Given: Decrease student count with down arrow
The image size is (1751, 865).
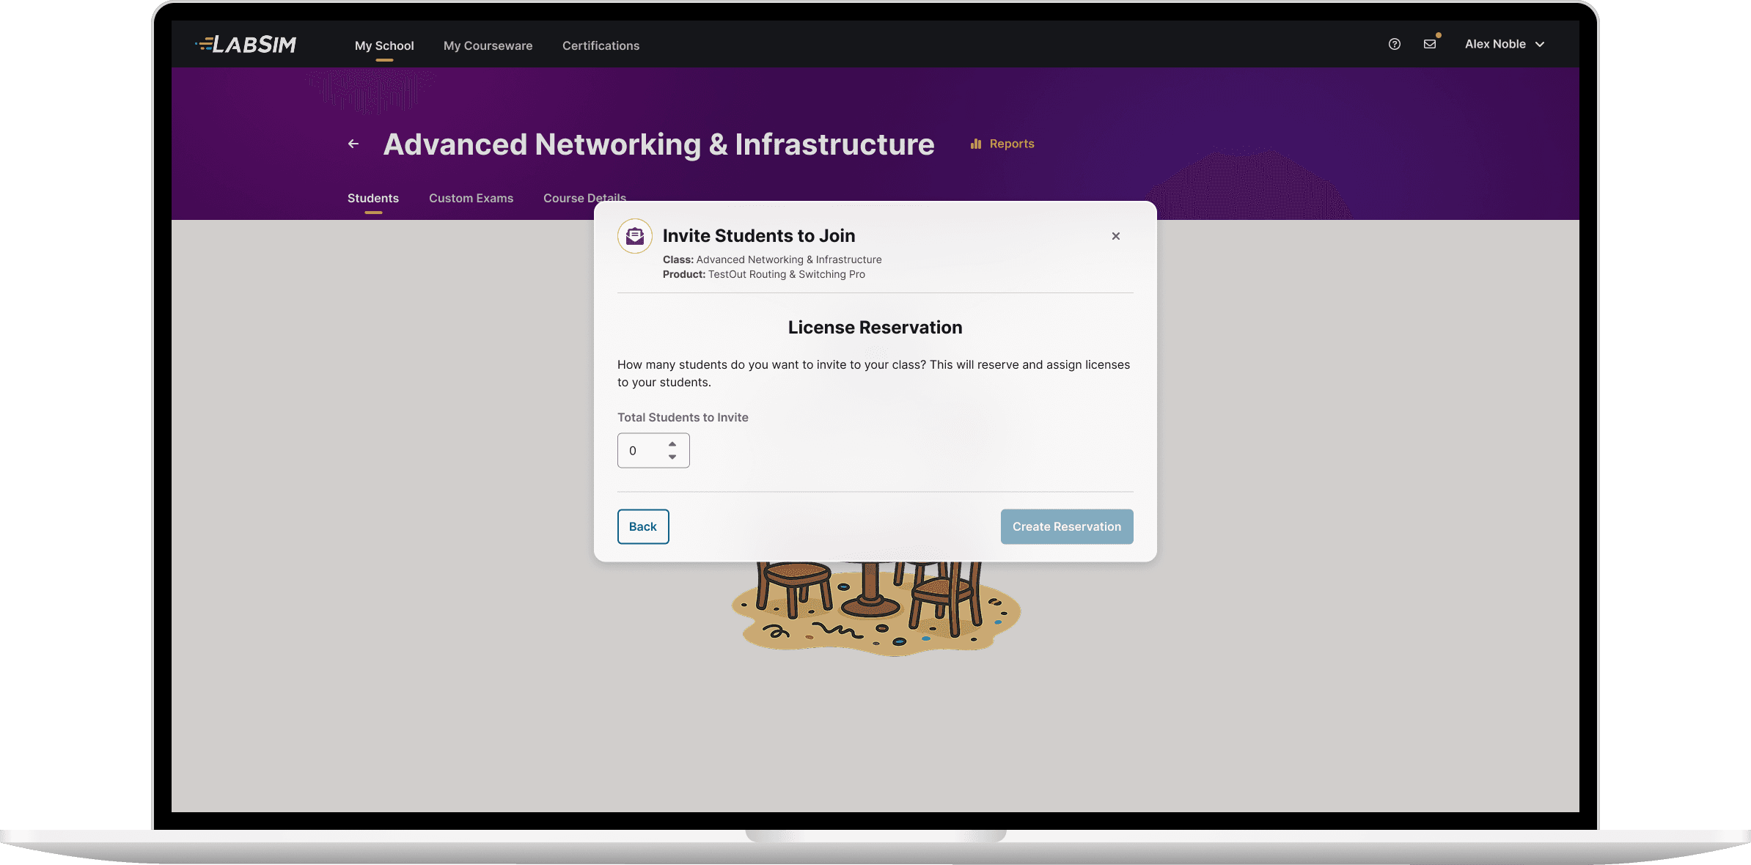Looking at the screenshot, I should [x=672, y=457].
